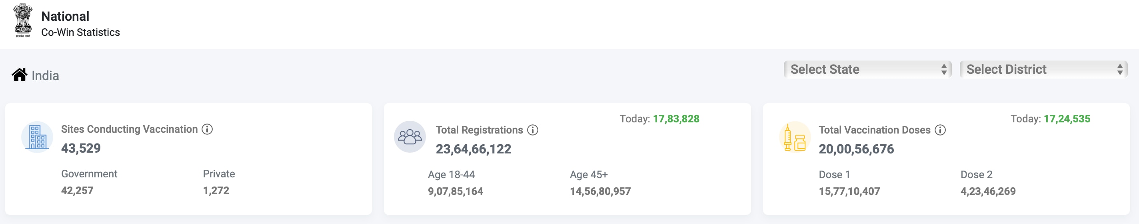Open the Select District dropdown
The image size is (1139, 224).
pos(1043,69)
